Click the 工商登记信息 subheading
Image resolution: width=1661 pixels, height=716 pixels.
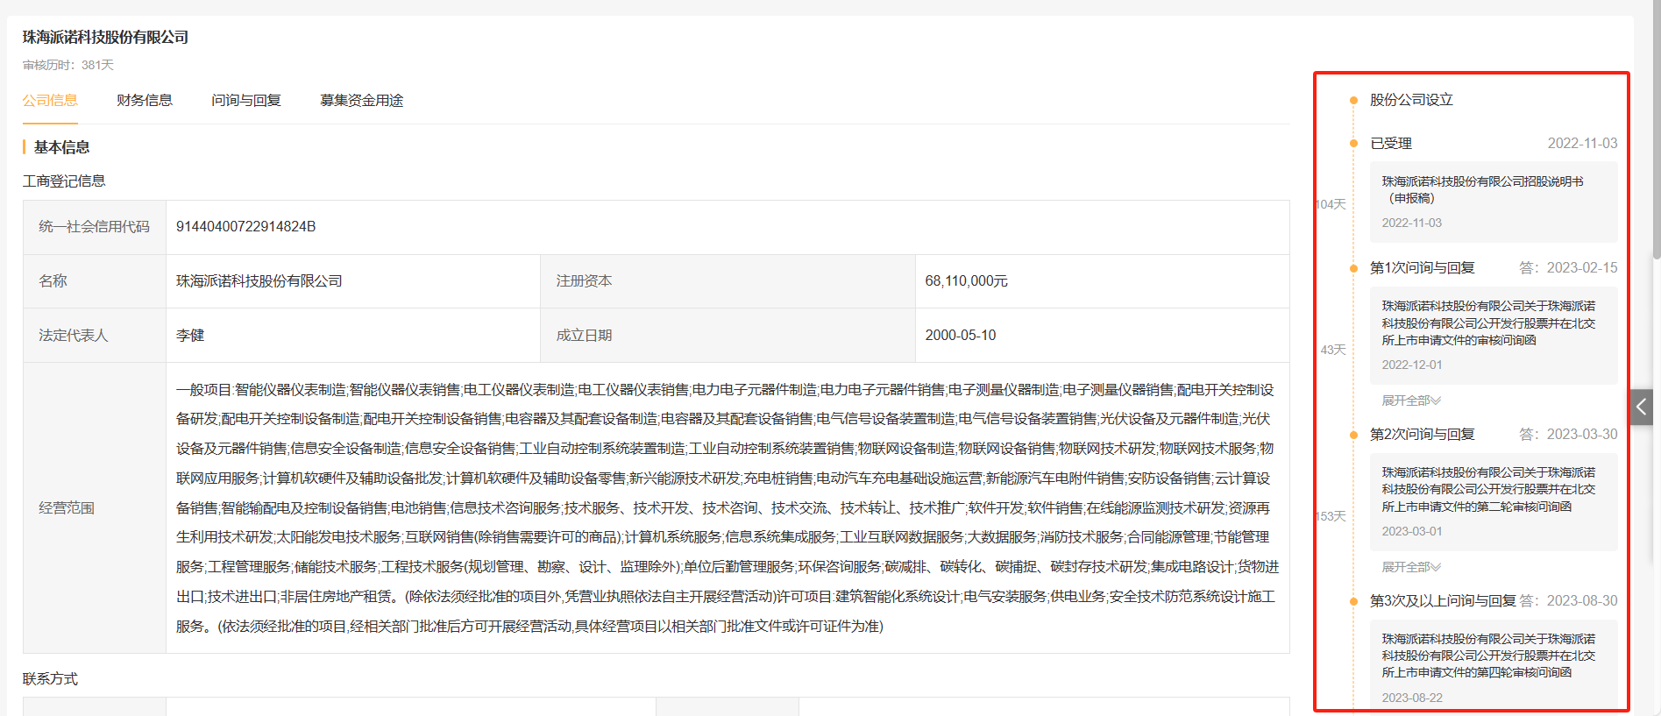[64, 181]
